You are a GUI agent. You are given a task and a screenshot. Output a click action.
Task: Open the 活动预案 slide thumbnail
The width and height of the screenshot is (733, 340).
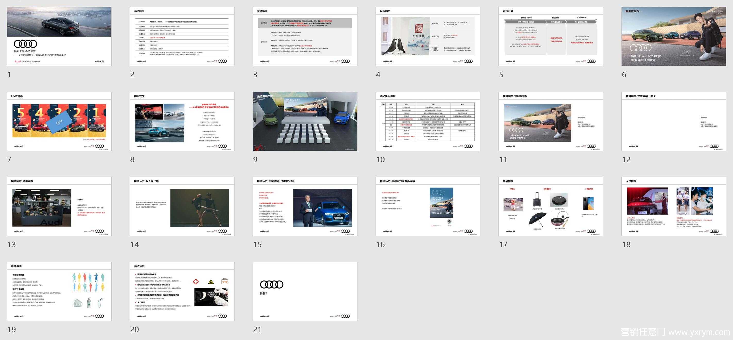click(182, 291)
